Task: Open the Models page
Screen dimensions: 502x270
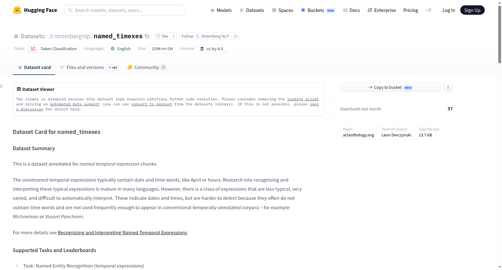Action: 221,10
